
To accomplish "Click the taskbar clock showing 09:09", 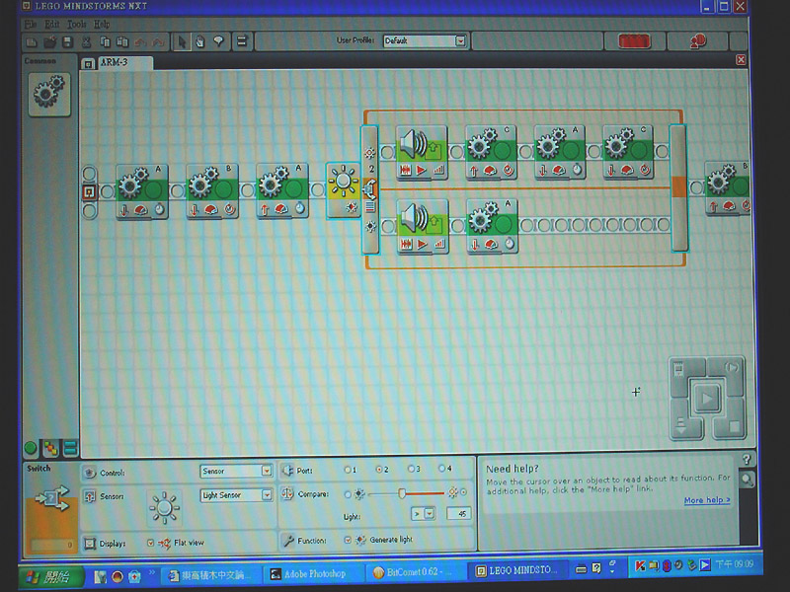I will [735, 564].
